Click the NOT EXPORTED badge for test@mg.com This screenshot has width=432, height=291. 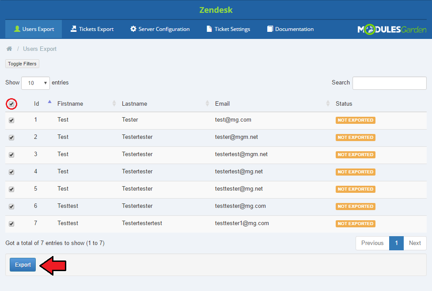click(356, 120)
